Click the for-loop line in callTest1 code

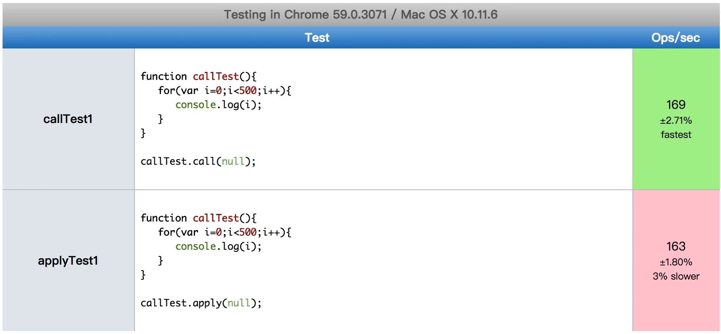(x=225, y=91)
